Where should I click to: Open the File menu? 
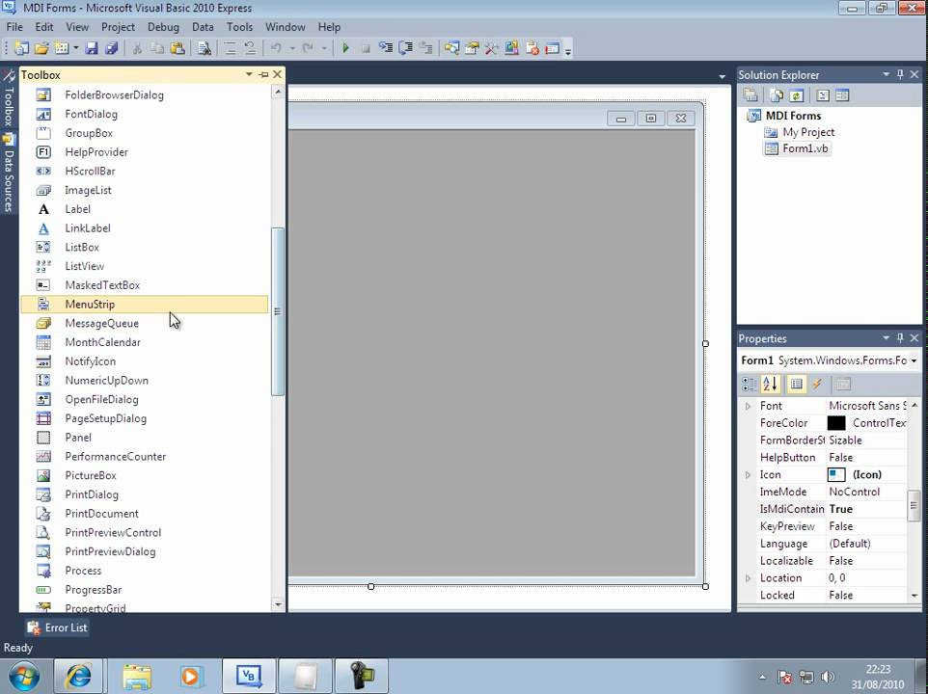pyautogui.click(x=14, y=27)
